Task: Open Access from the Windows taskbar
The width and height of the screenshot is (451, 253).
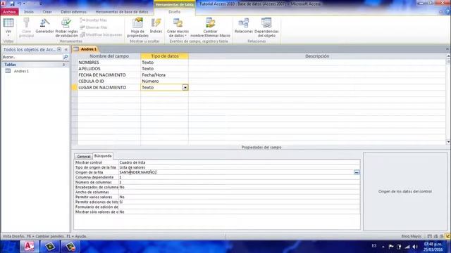Action: pyautogui.click(x=30, y=247)
